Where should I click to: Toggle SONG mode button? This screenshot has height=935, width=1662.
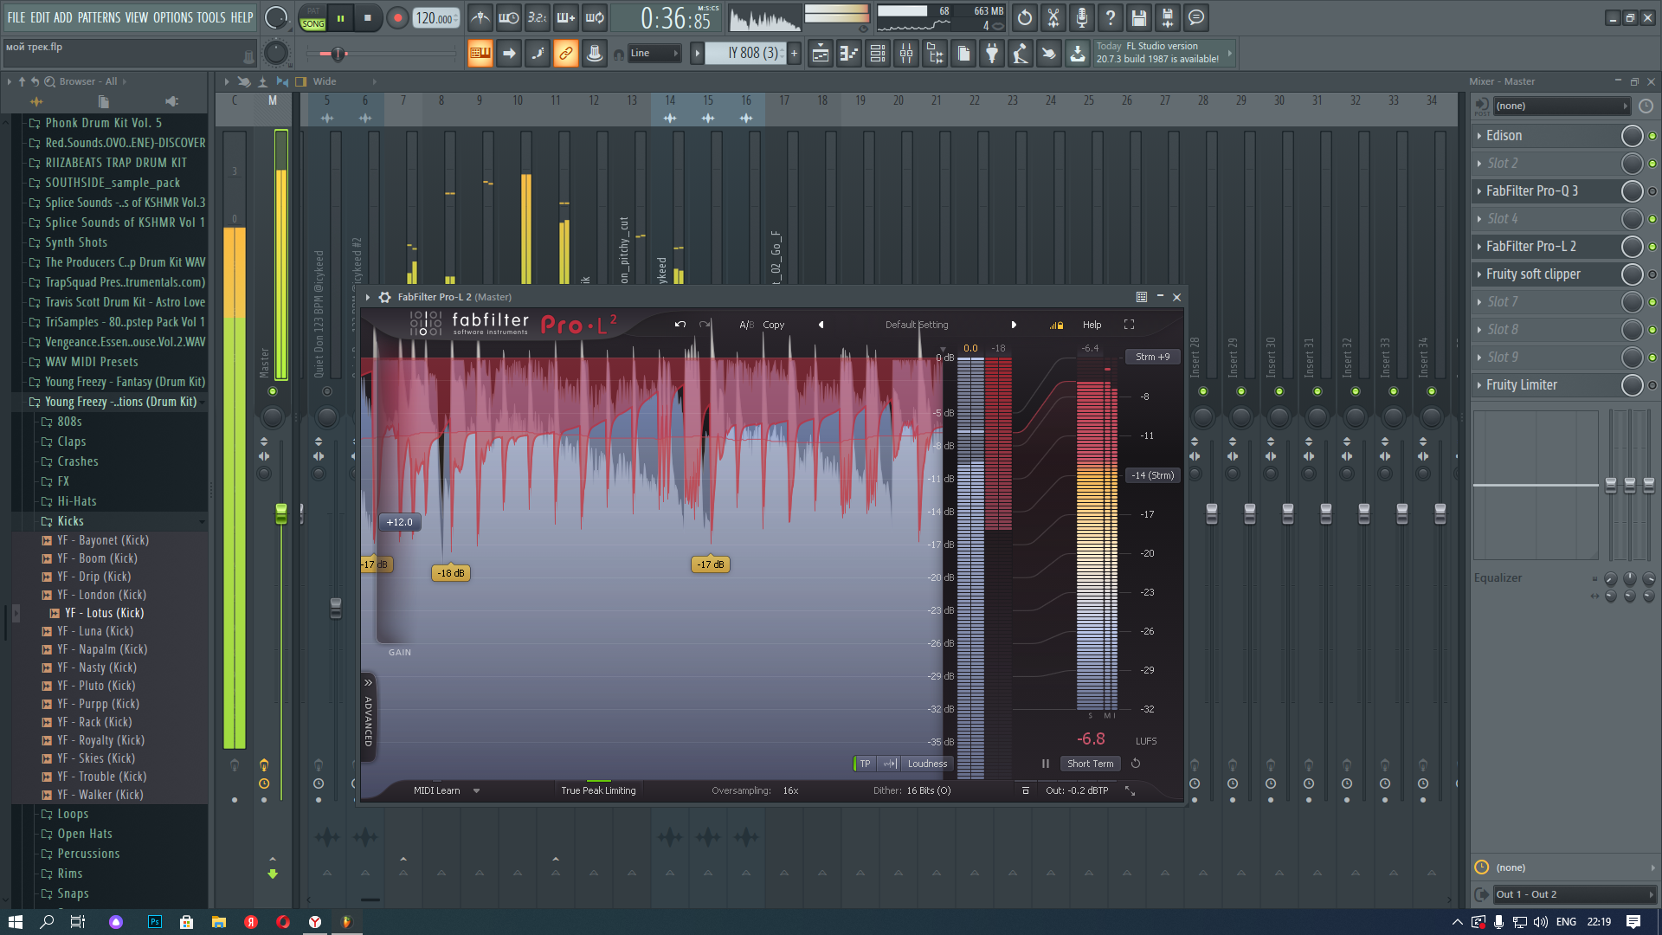(x=312, y=23)
